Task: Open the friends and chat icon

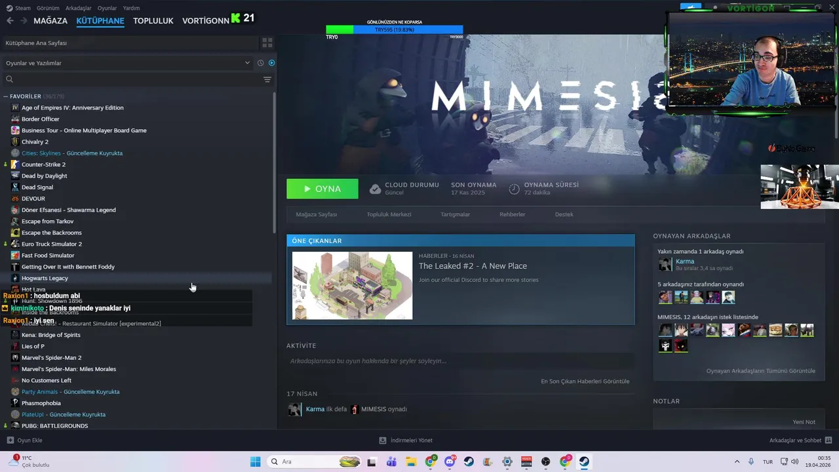Action: coord(829,441)
